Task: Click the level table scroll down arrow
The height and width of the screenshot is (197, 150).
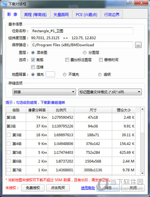Action: [x=143, y=173]
